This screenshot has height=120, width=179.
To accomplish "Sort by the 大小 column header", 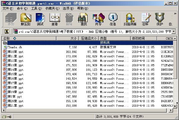I will [x=67, y=38].
